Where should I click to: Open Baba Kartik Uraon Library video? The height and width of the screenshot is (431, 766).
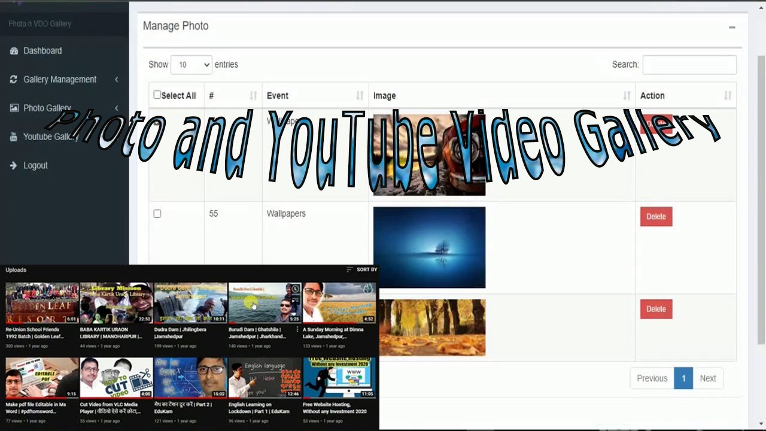pos(116,303)
